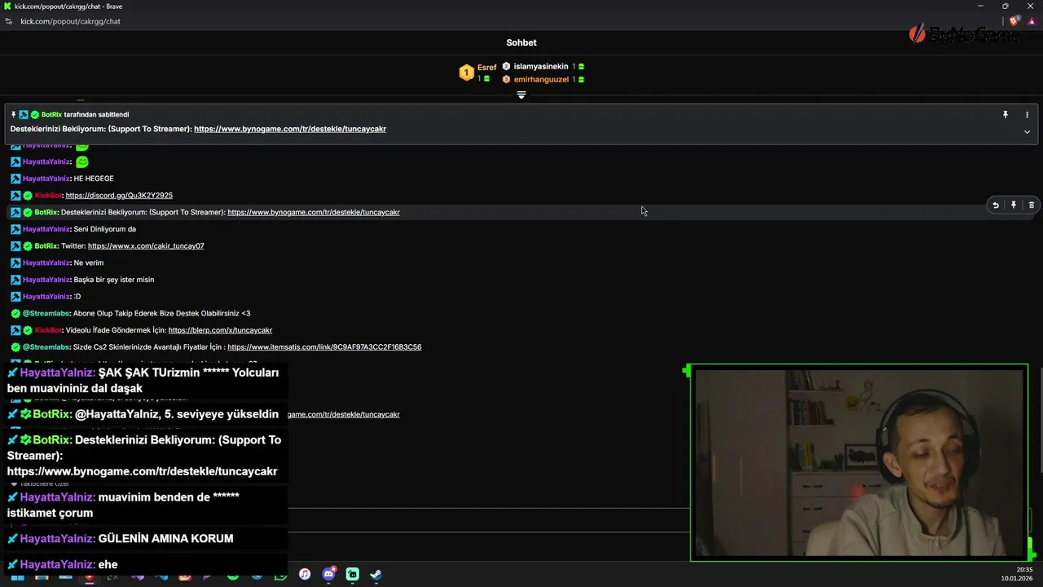
Task: Click BotRix username on Twitter message
Action: point(46,246)
